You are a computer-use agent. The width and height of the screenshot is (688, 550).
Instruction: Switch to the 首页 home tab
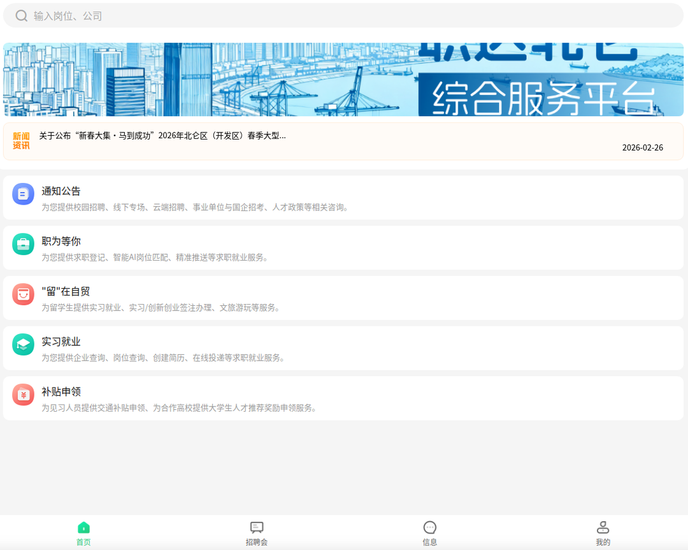coord(82,532)
